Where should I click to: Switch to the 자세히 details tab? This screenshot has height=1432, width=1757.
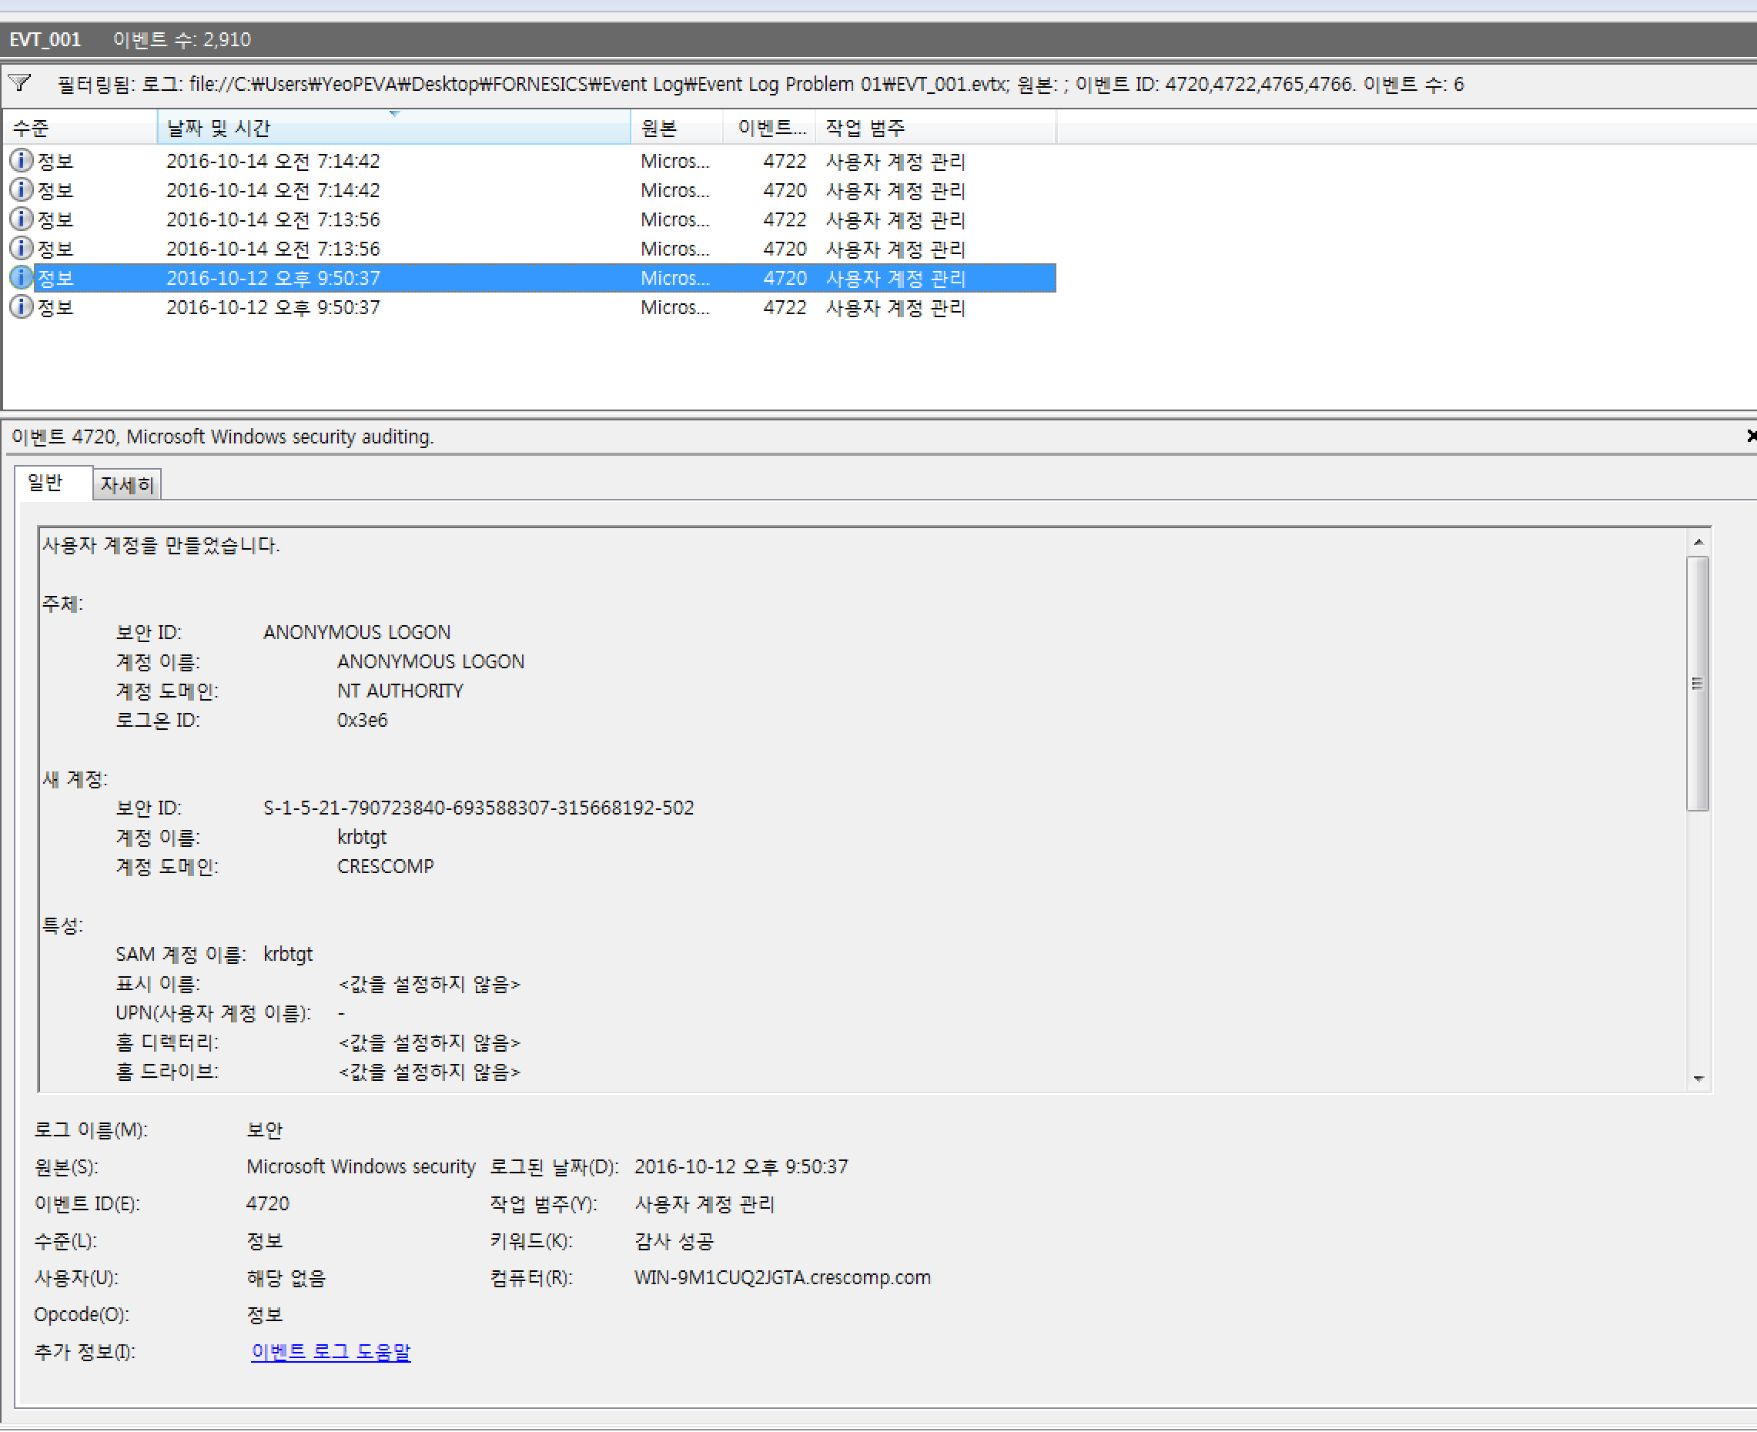127,485
